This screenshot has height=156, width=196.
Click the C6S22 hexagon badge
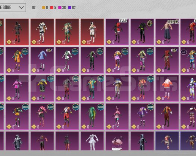click(150, 52)
